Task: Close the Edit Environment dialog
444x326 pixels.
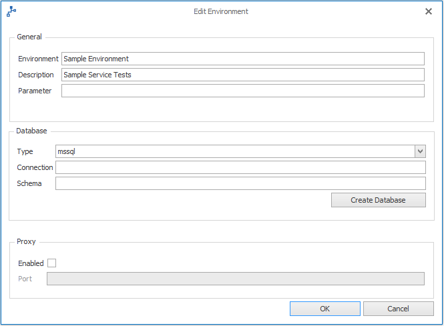Action: pyautogui.click(x=429, y=11)
